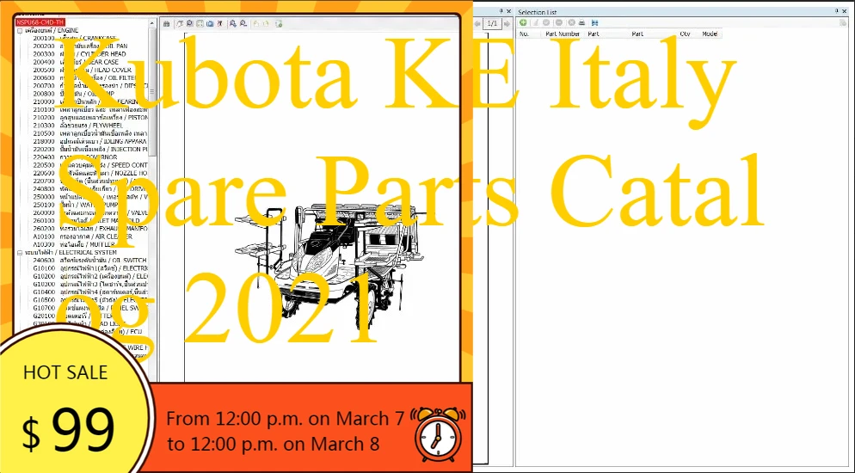Image resolution: width=855 pixels, height=473 pixels.
Task: Click the tree scrollbar up arrow
Action: [x=153, y=23]
